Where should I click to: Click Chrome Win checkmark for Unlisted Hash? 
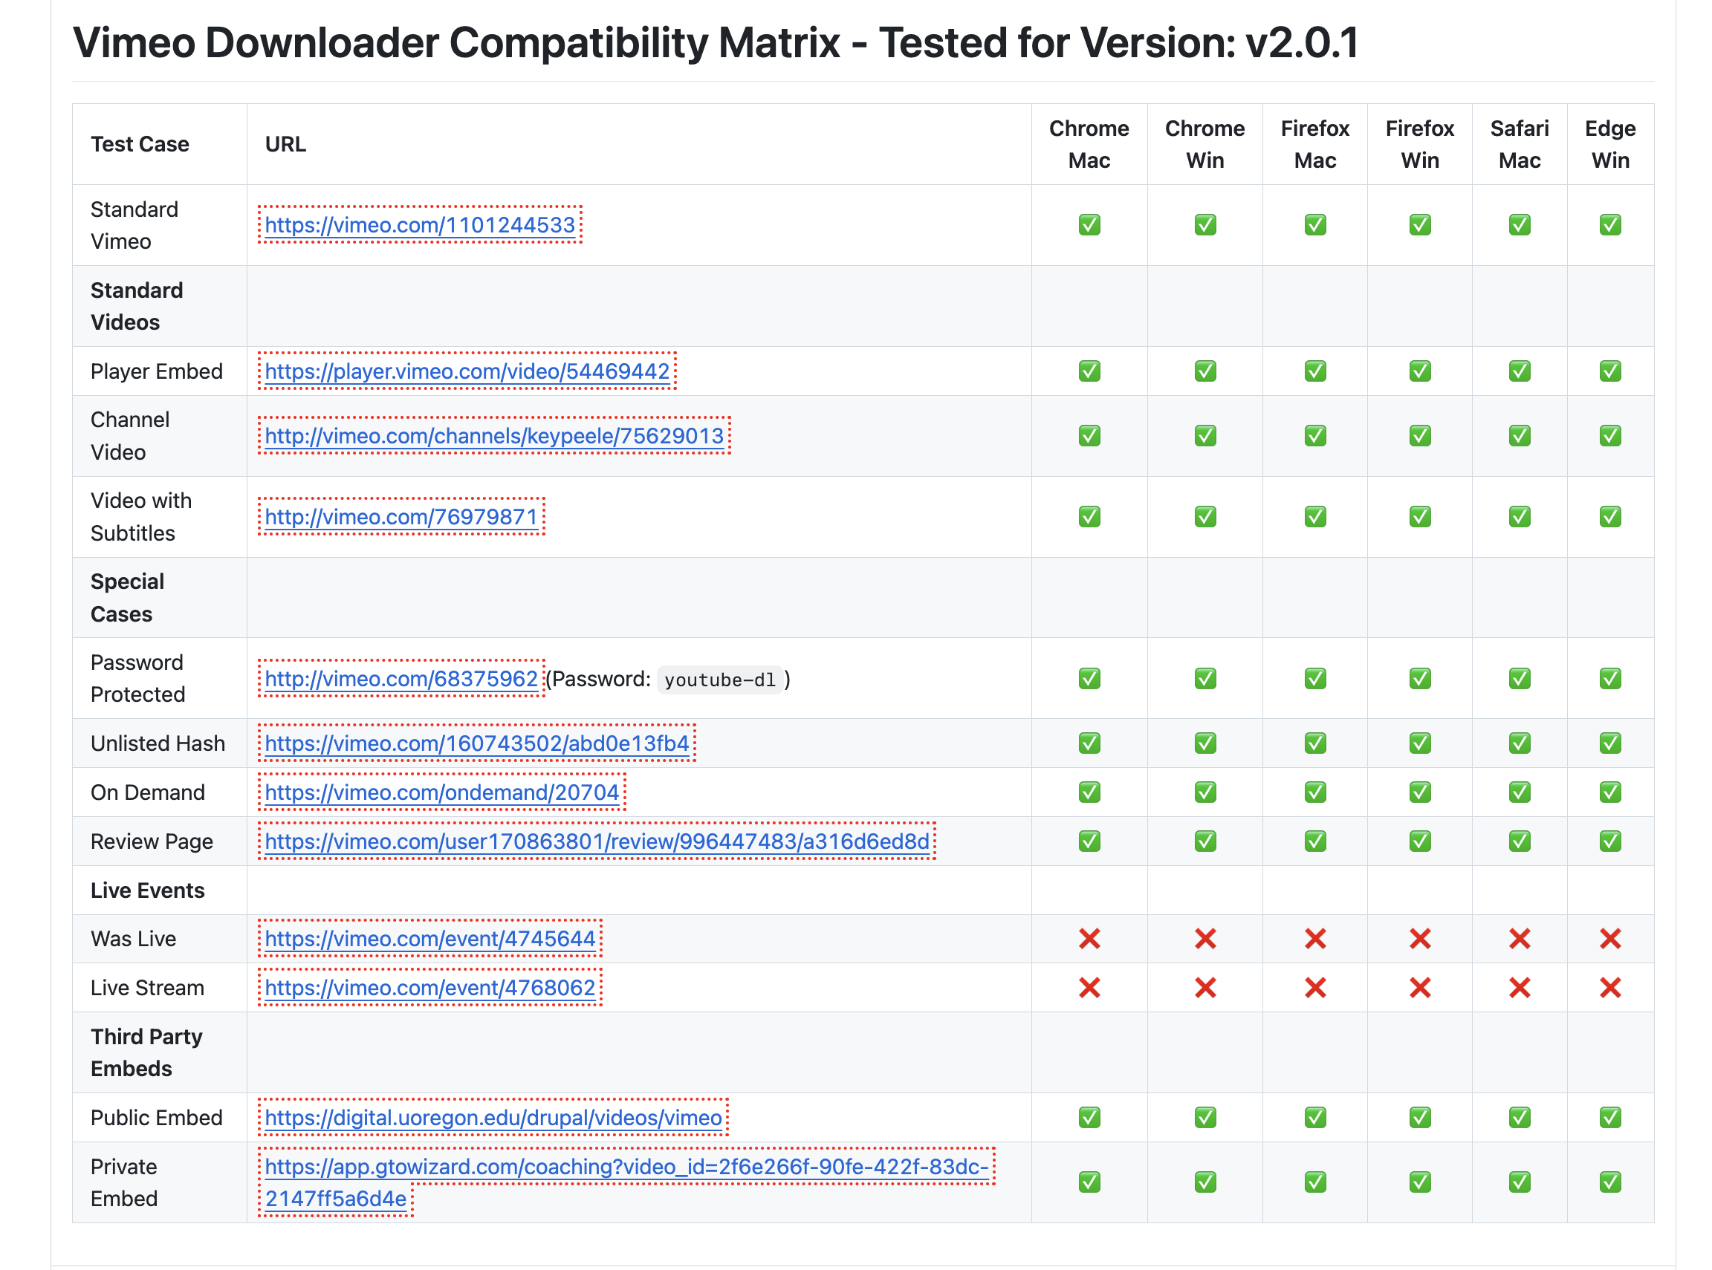[x=1205, y=743]
